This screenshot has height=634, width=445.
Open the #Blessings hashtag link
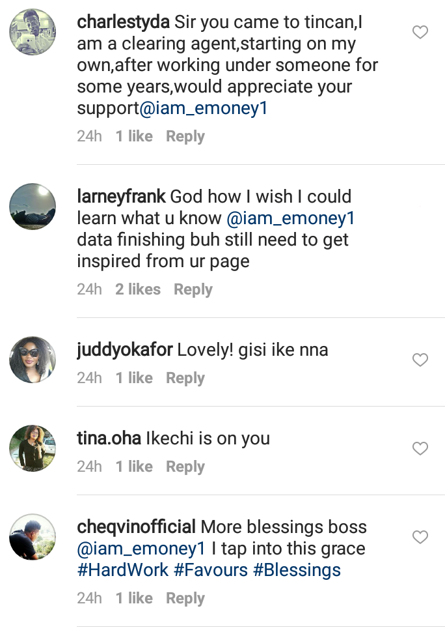pyautogui.click(x=297, y=570)
